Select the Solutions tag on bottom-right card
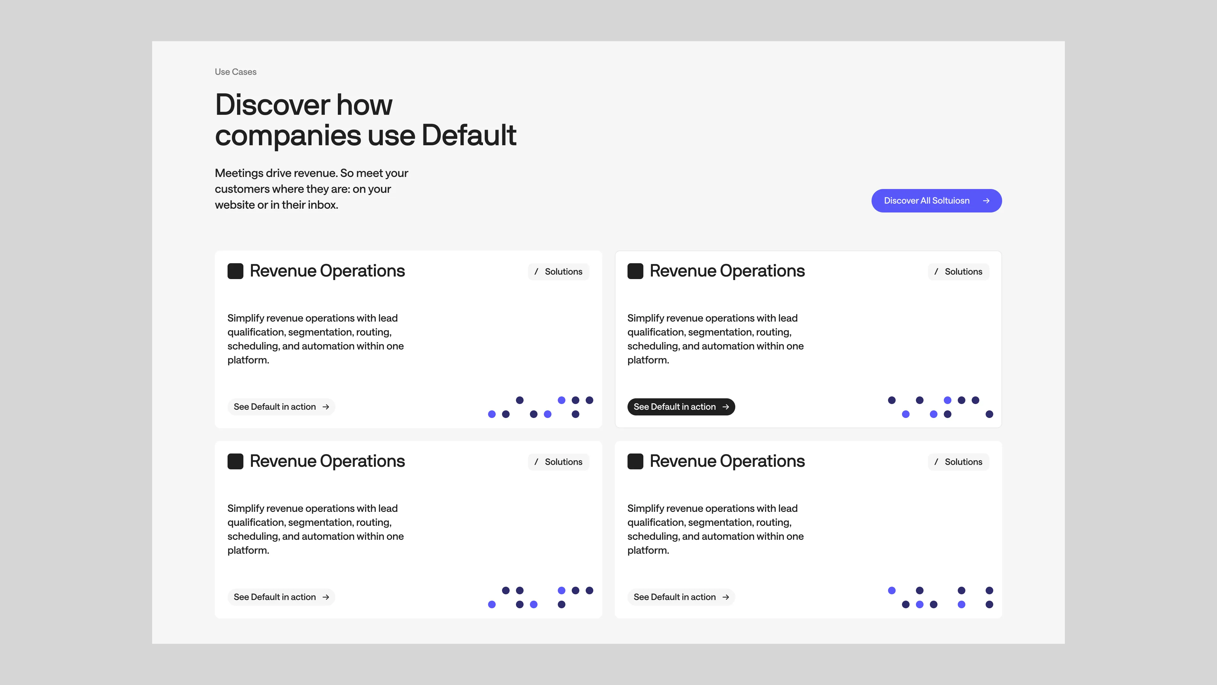 (958, 462)
